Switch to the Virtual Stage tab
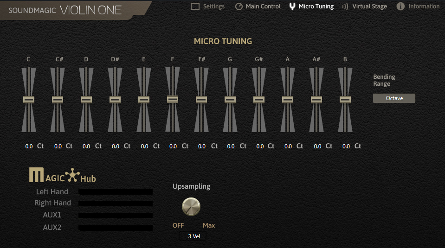Viewport: 445px width, 248px height. (x=369, y=6)
